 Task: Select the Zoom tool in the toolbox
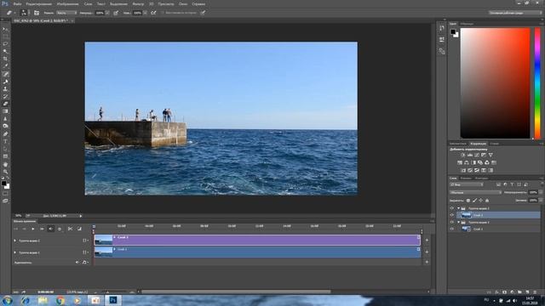pyautogui.click(x=5, y=172)
